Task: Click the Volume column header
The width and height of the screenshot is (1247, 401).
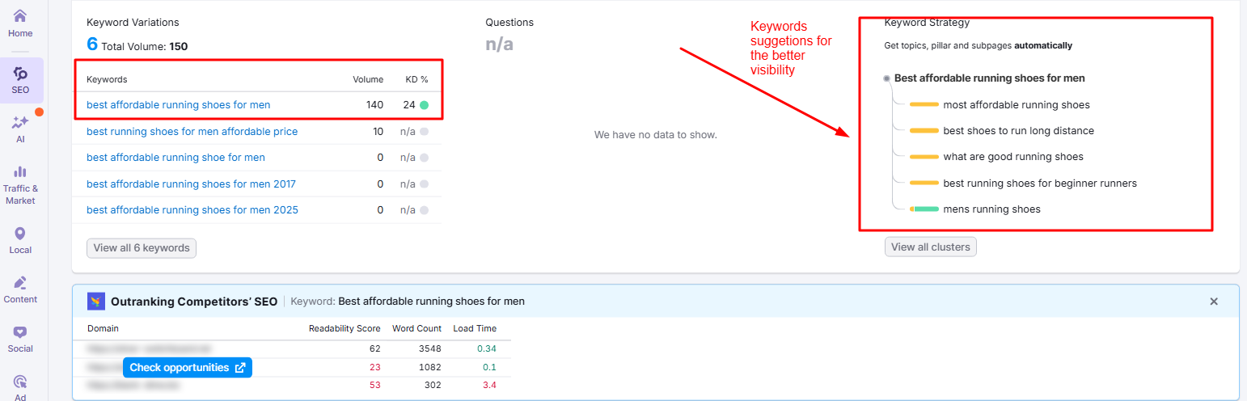Action: pos(368,79)
